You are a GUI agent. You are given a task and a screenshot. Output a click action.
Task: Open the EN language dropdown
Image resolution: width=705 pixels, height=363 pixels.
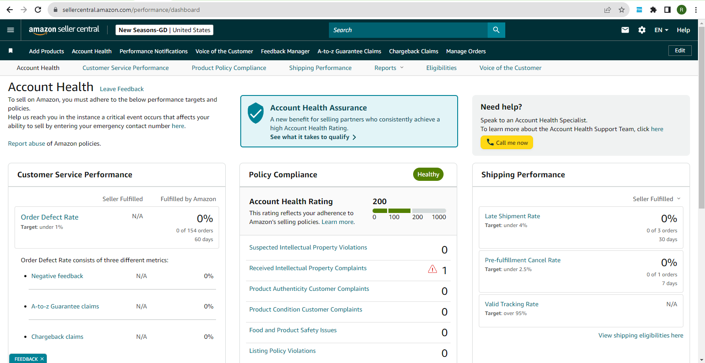[x=661, y=30]
